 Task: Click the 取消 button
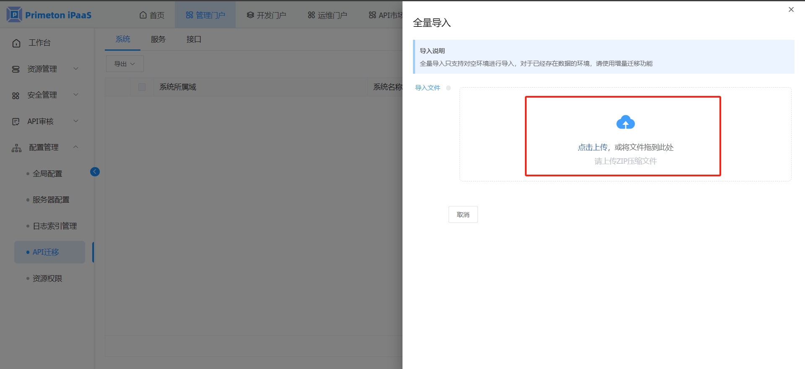coord(463,214)
